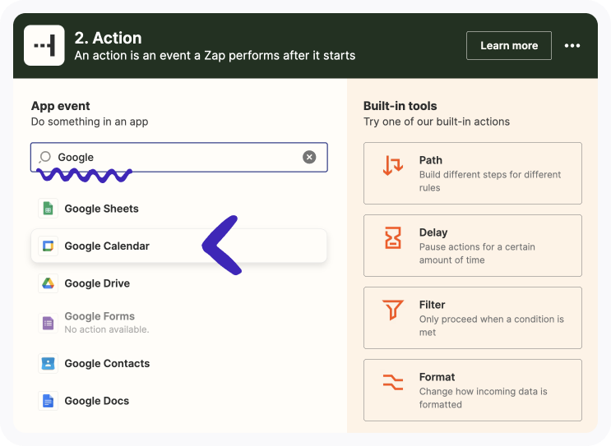Choose the Format built-in tool

click(x=472, y=390)
